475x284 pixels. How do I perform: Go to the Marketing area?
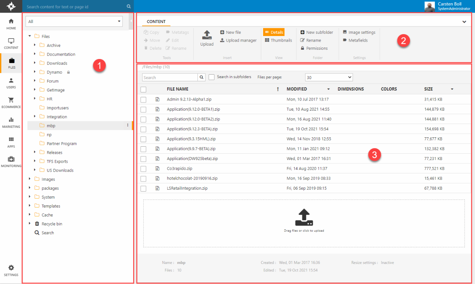(x=11, y=123)
